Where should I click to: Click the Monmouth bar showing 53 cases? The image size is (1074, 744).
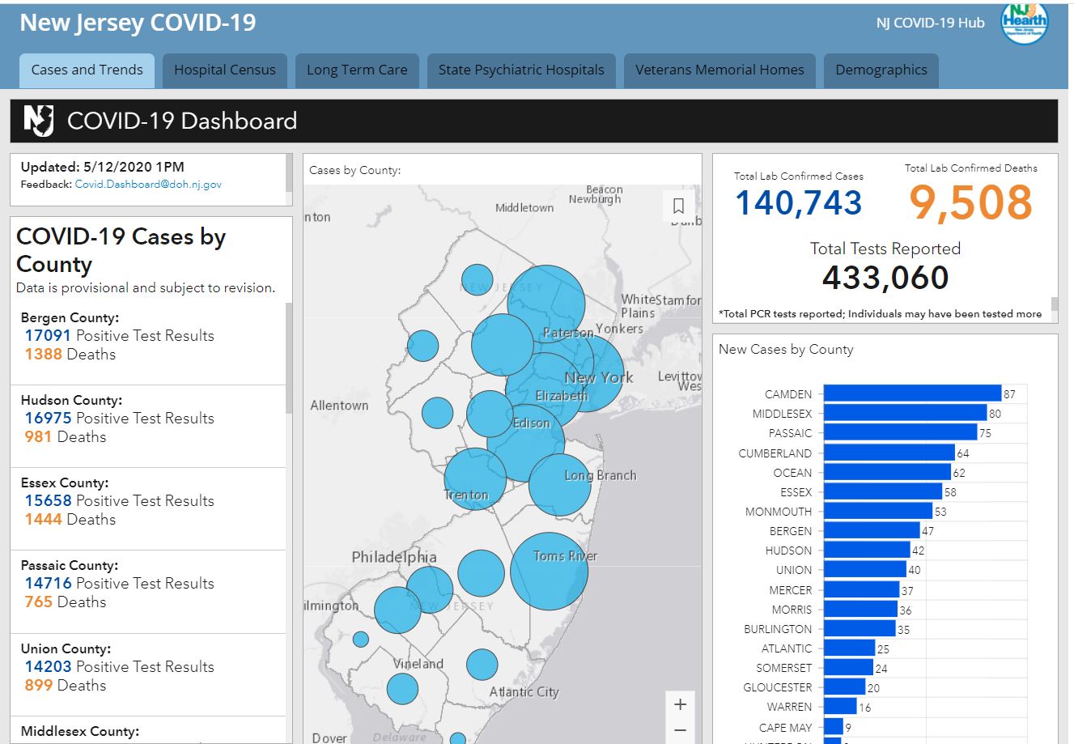point(878,511)
